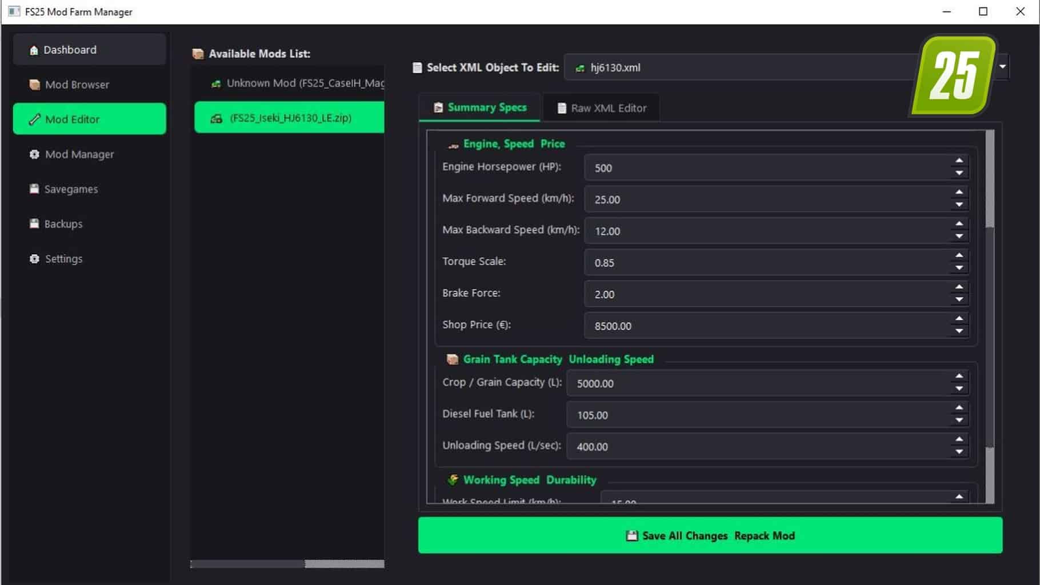Open the Savegames section

[x=90, y=189]
